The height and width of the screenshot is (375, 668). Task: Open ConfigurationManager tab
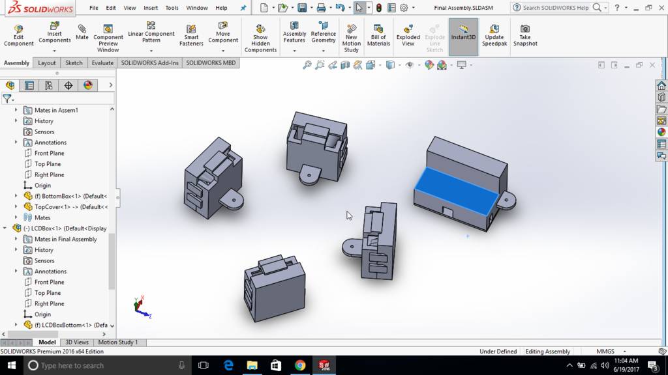pyautogui.click(x=48, y=85)
